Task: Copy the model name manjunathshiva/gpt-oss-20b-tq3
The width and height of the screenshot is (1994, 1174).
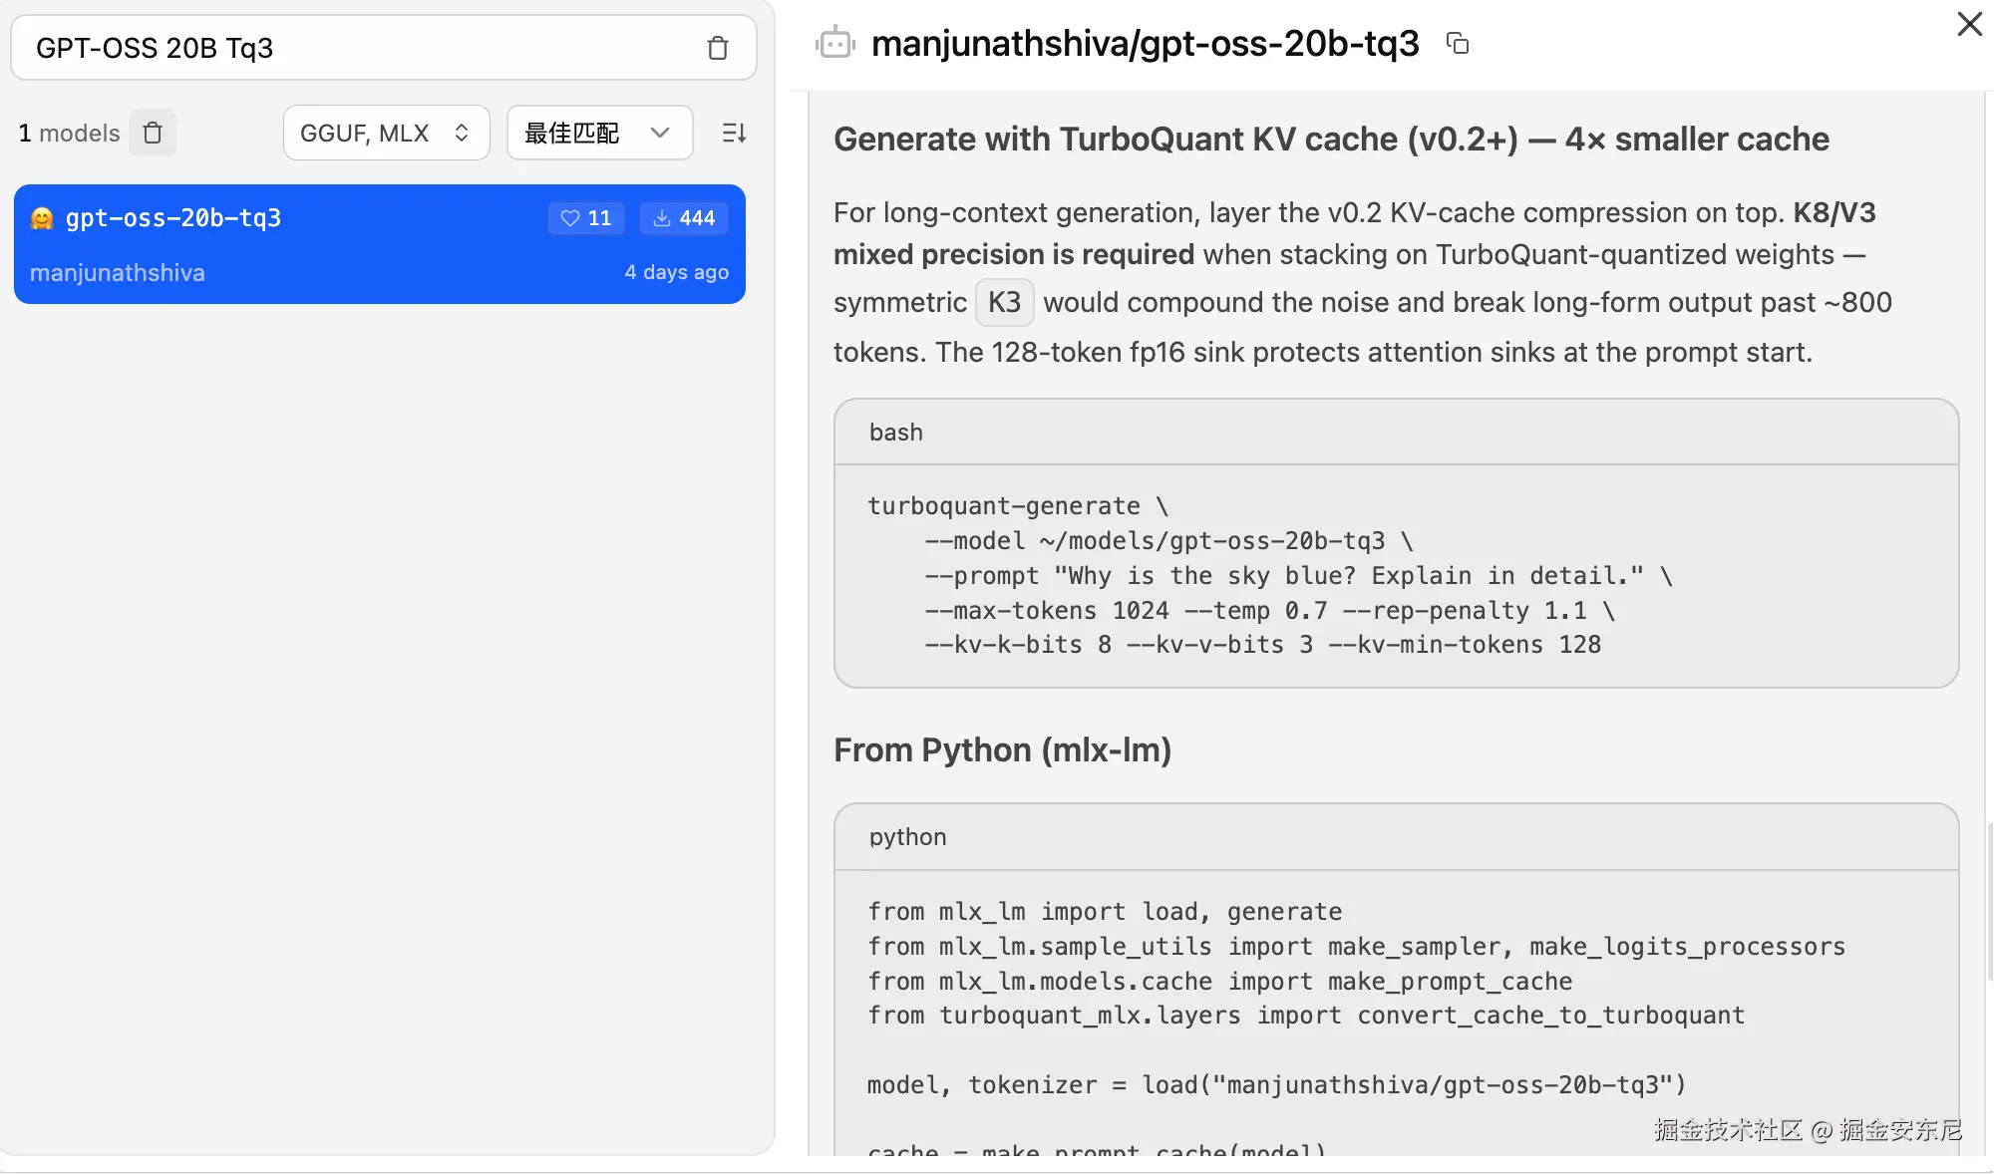Action: coord(1458,44)
